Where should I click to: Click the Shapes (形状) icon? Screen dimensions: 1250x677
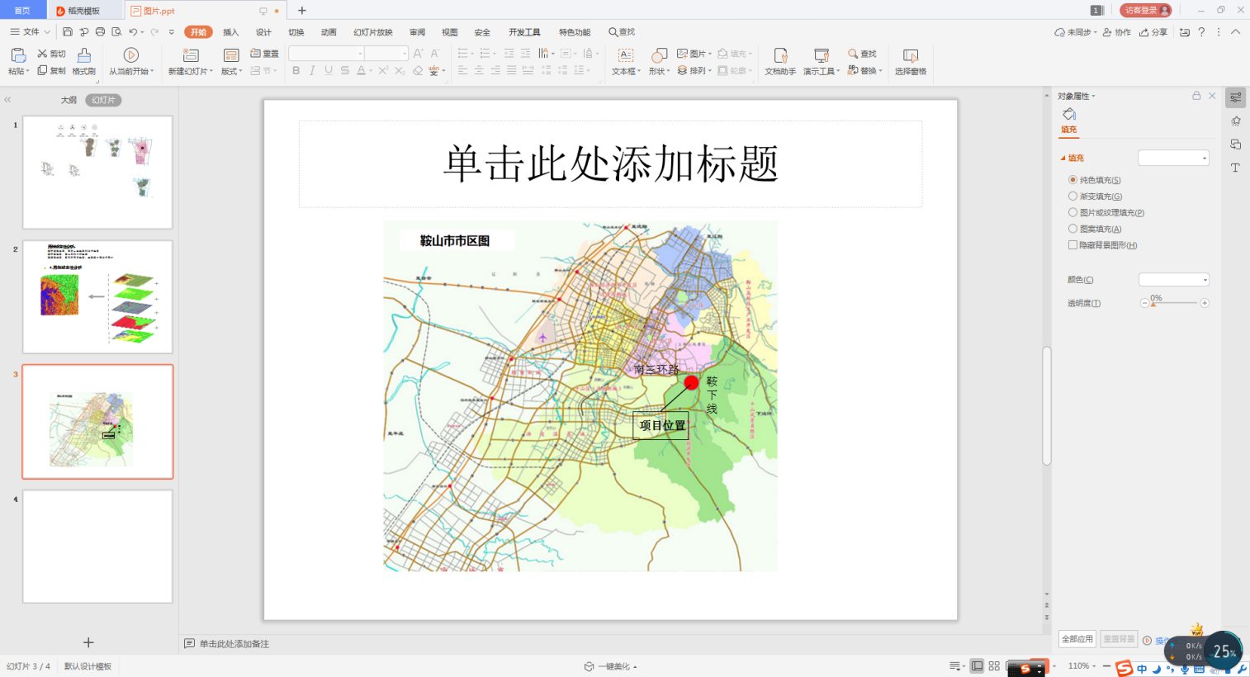[x=659, y=55]
